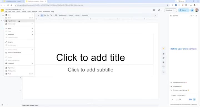The height and width of the screenshot is (108, 200).
Task: Expand the Line tool dropdown arrow
Action: click(53, 16)
